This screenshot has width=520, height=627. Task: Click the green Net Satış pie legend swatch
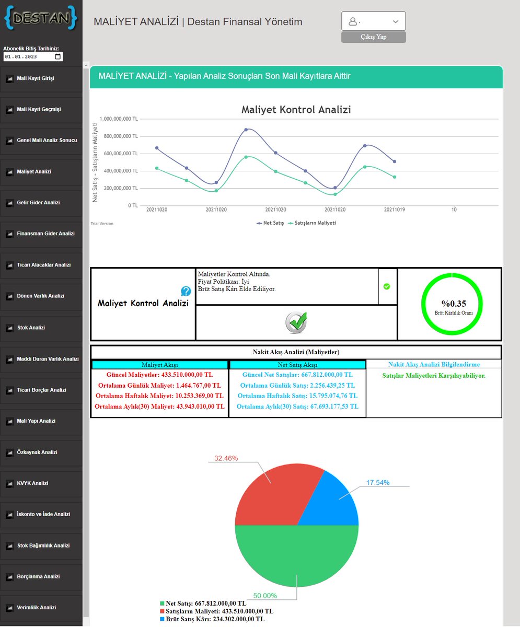(x=163, y=603)
